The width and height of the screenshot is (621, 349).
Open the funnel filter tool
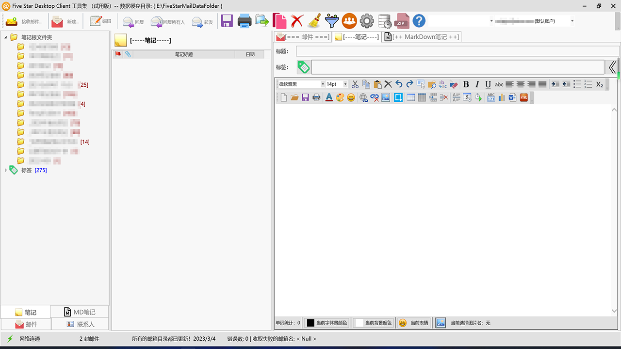pyautogui.click(x=332, y=21)
